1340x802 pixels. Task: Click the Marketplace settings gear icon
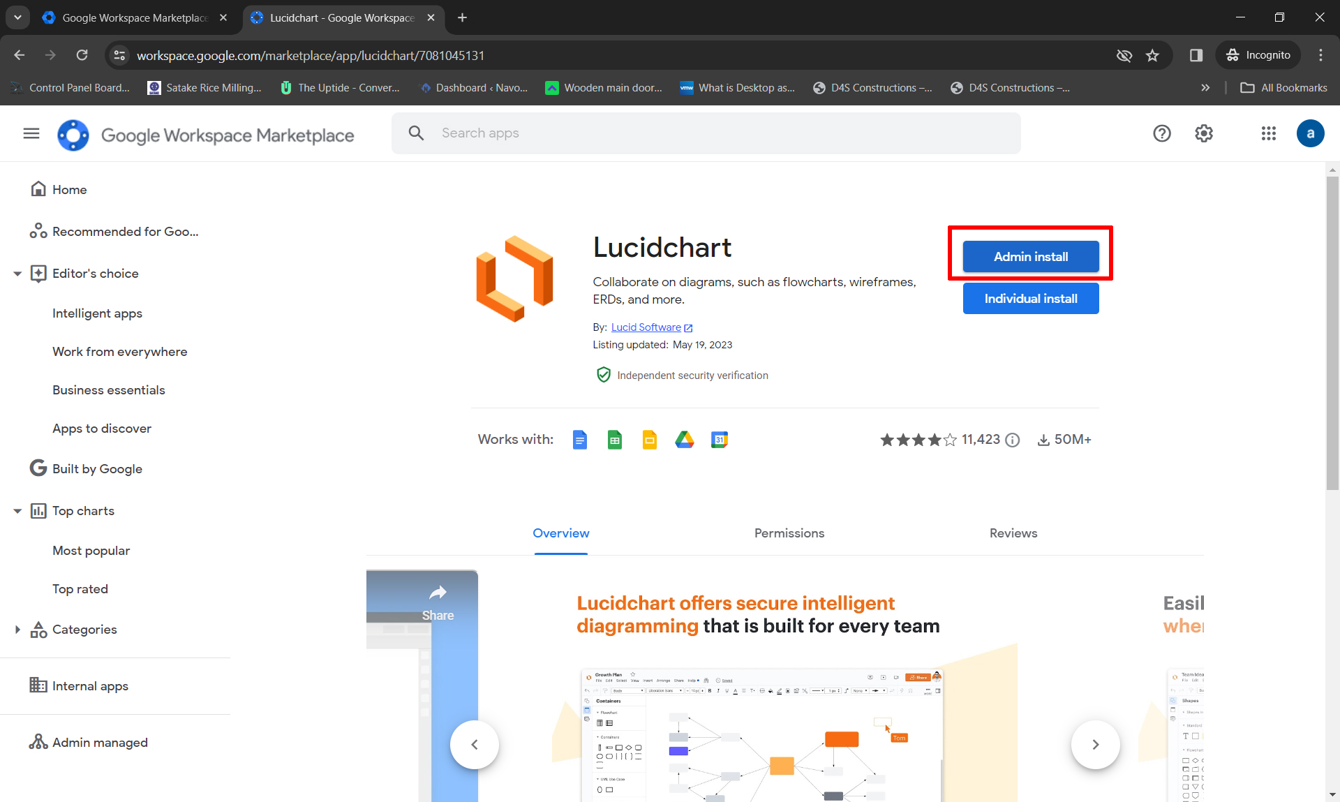[1204, 133]
